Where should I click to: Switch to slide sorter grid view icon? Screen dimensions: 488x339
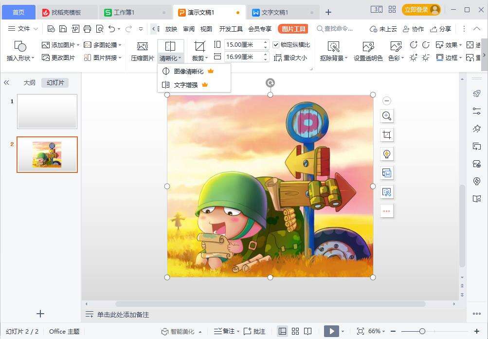(295, 331)
